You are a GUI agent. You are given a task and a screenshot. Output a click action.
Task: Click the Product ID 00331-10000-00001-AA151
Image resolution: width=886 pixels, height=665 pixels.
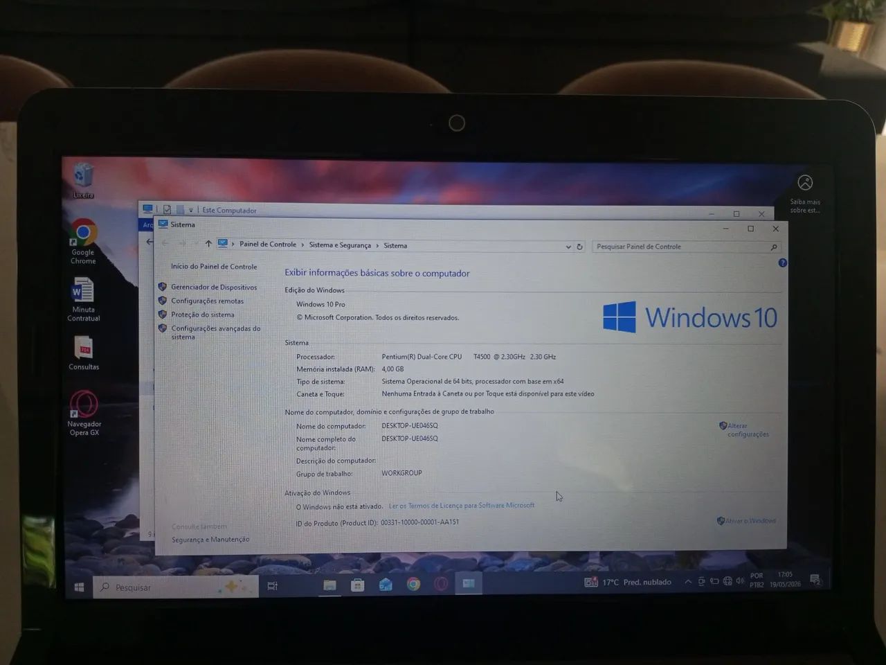419,522
